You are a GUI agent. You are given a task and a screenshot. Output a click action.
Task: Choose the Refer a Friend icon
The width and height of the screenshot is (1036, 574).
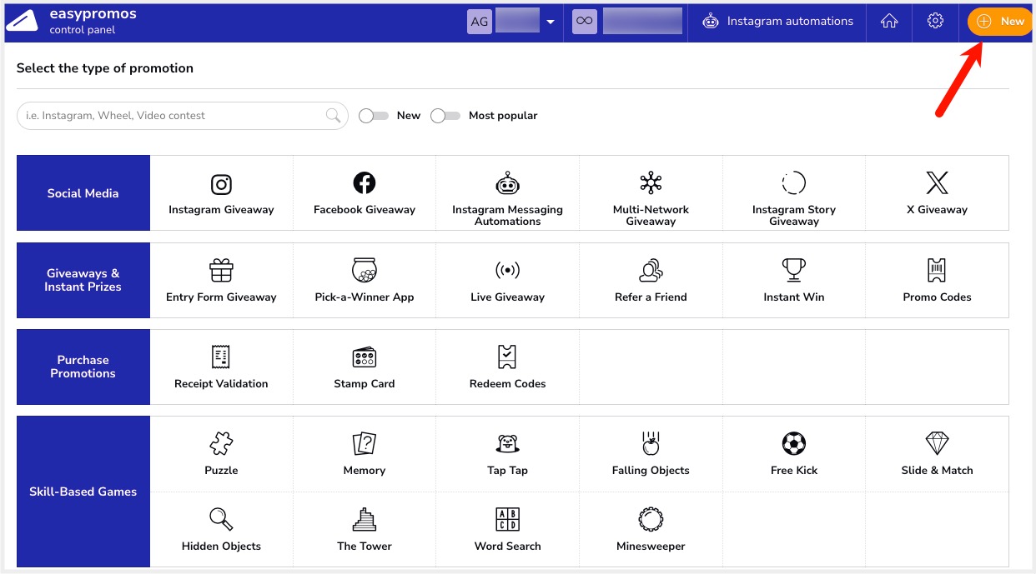coord(651,270)
